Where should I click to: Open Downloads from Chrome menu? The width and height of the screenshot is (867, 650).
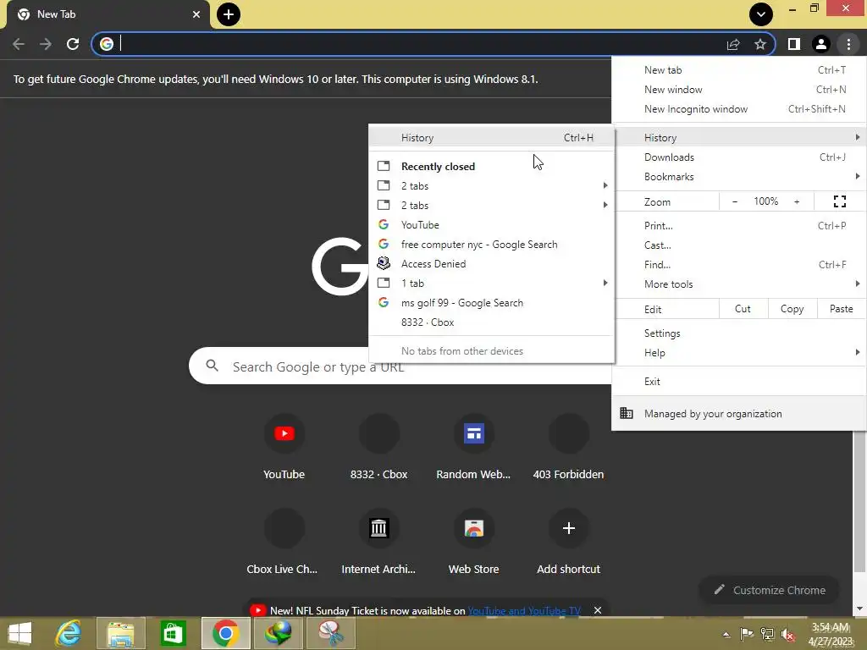pyautogui.click(x=738, y=157)
